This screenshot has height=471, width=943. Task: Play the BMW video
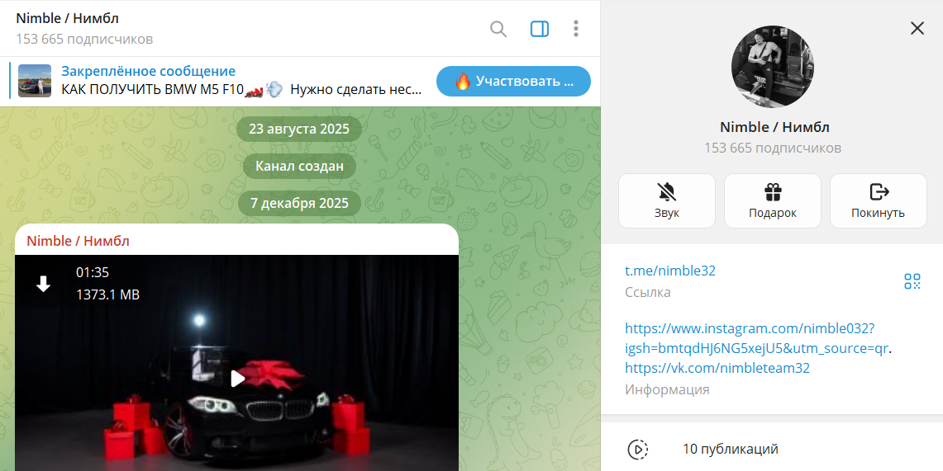click(x=237, y=378)
